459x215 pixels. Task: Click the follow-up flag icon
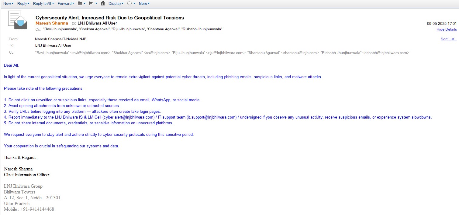pos(91,4)
